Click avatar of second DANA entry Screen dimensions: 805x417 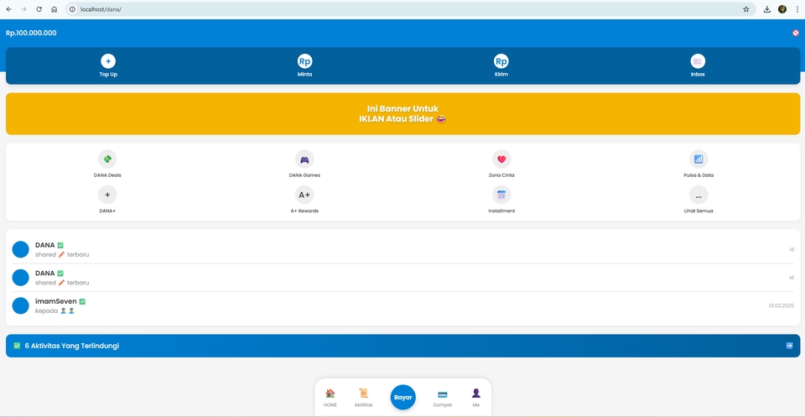pos(20,278)
